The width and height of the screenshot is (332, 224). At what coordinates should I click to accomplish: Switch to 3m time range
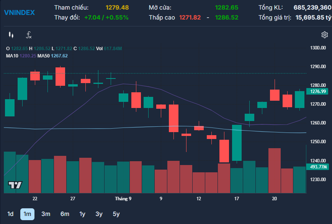(x=46, y=214)
